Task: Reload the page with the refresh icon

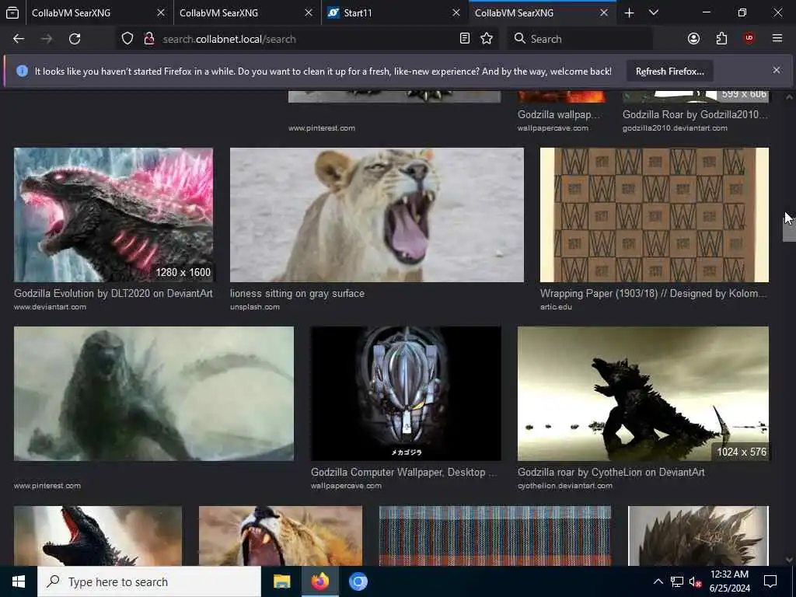Action: (x=75, y=39)
